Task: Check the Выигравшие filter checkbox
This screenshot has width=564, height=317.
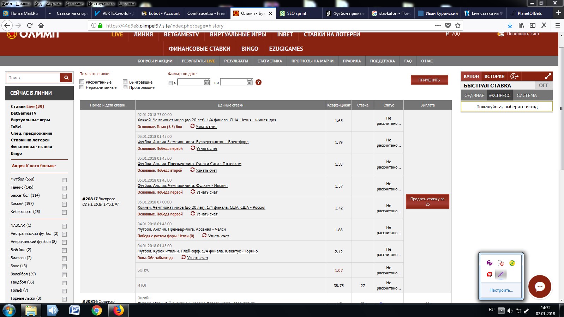Action: click(125, 82)
